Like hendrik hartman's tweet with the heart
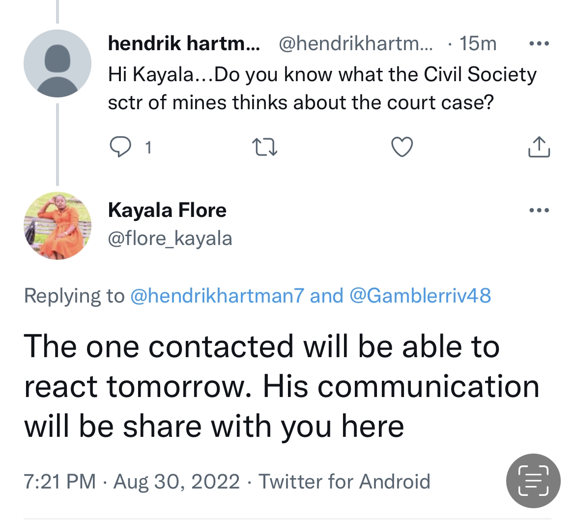The width and height of the screenshot is (575, 520). coord(402,147)
